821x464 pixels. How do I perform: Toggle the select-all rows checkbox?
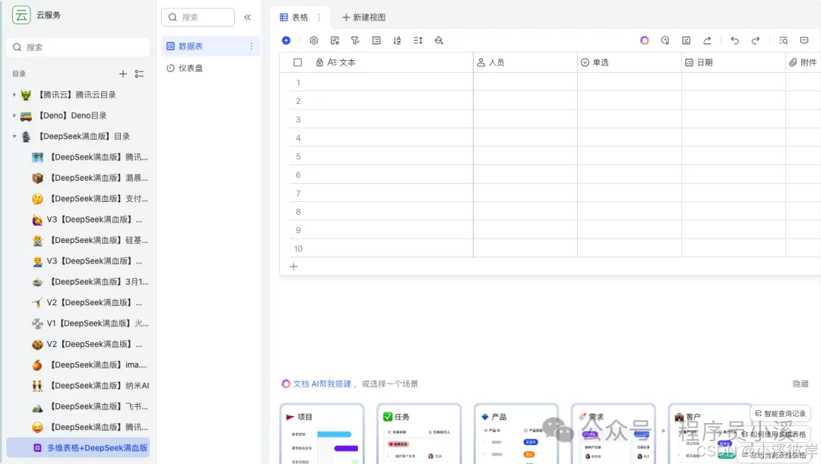(x=297, y=62)
